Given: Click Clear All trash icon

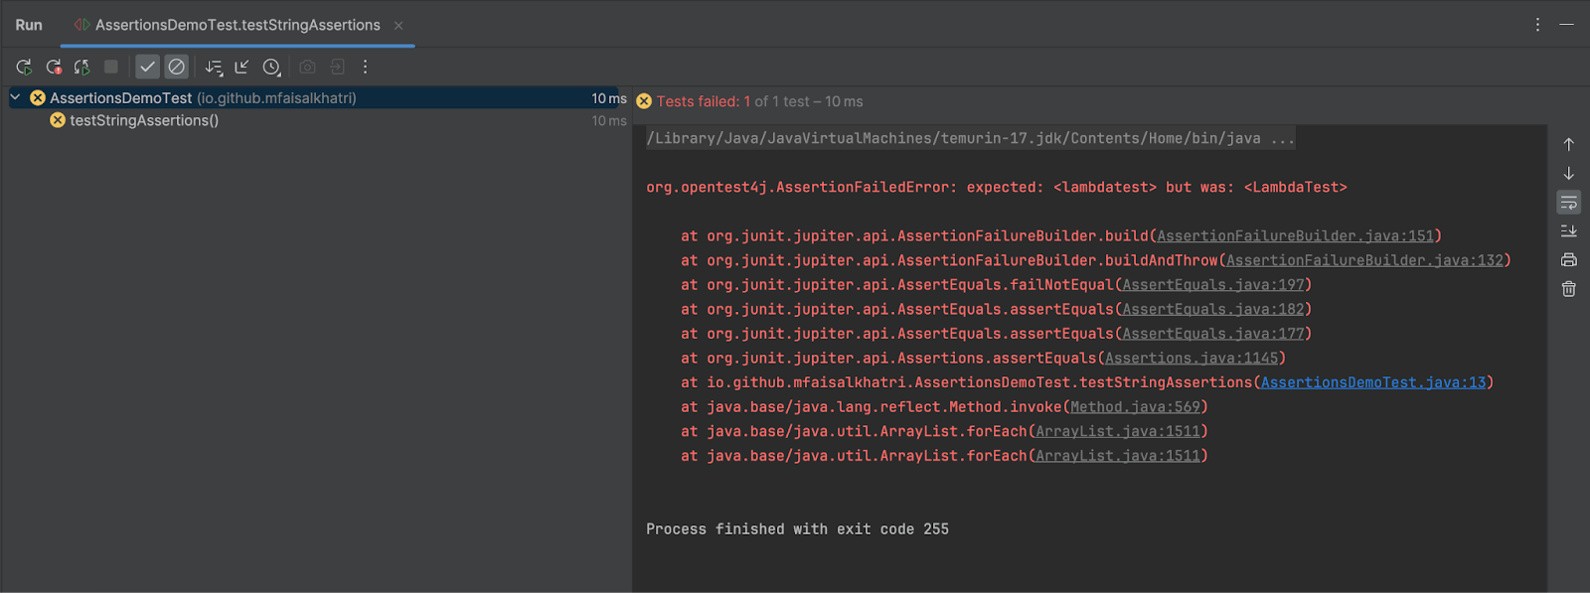Looking at the screenshot, I should (x=1568, y=288).
